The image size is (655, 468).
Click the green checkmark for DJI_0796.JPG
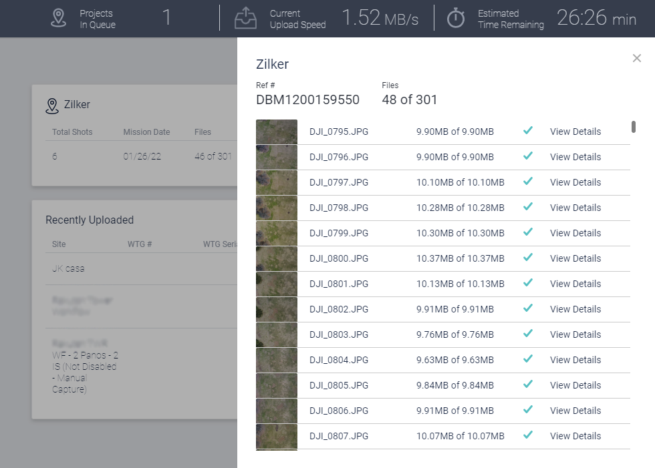pyautogui.click(x=528, y=156)
